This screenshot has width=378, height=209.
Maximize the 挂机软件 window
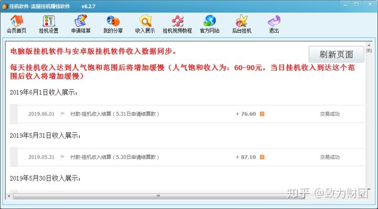[356, 5]
